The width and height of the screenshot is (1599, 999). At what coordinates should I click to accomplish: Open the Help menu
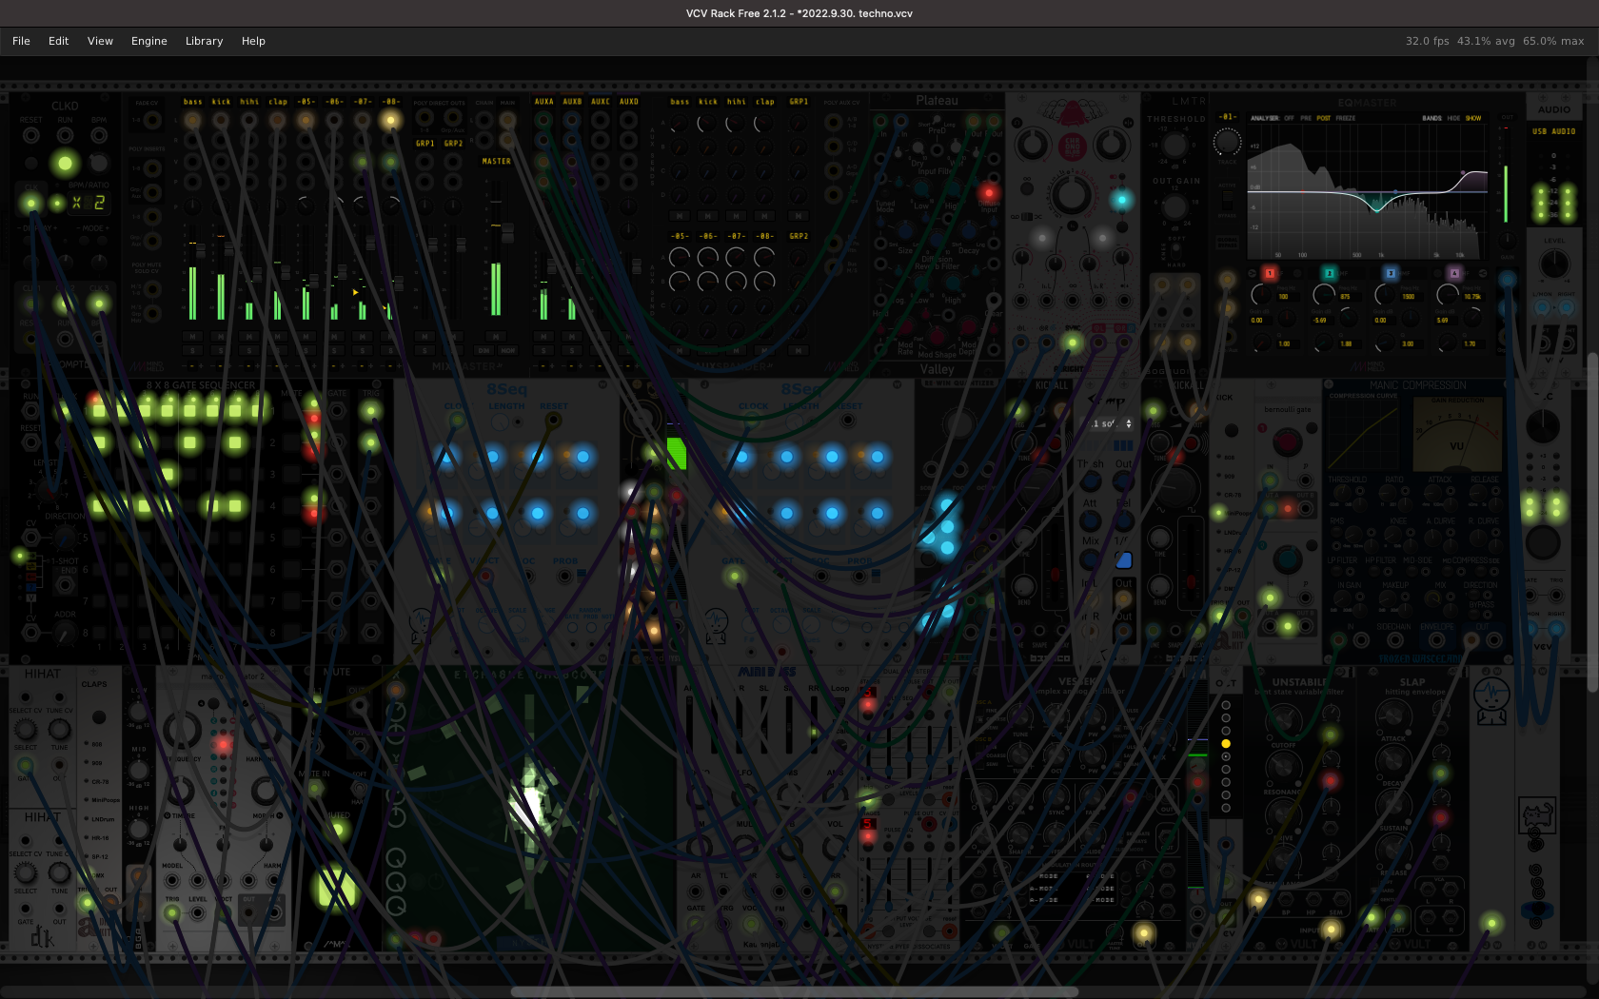tap(253, 41)
